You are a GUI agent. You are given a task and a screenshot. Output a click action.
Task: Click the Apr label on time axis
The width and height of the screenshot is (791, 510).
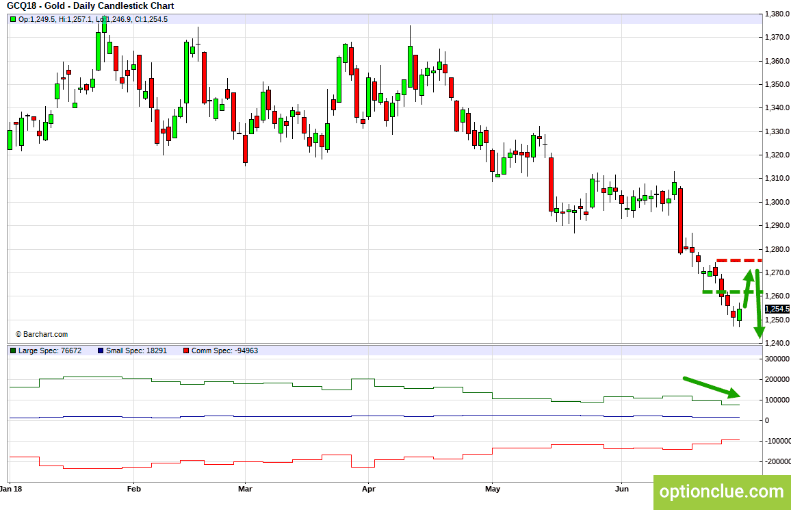(x=369, y=489)
